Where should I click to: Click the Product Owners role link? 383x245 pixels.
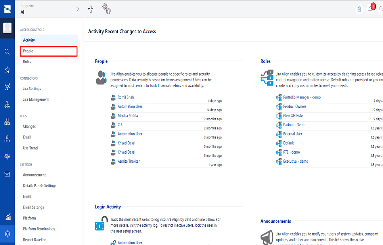coord(295,106)
